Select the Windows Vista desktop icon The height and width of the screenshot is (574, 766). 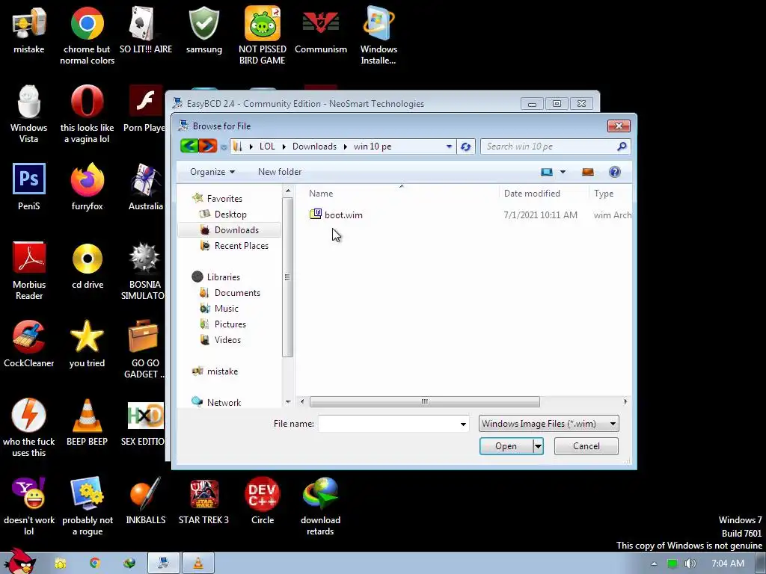[29, 114]
